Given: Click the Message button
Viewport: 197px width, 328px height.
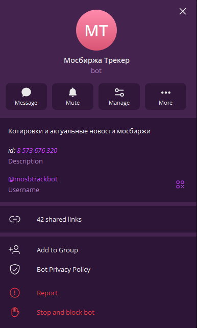Looking at the screenshot, I should pos(26,97).
